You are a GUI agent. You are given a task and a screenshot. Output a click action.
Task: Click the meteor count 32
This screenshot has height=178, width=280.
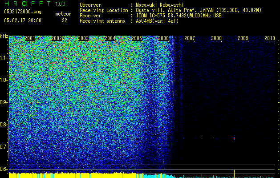pos(65,20)
